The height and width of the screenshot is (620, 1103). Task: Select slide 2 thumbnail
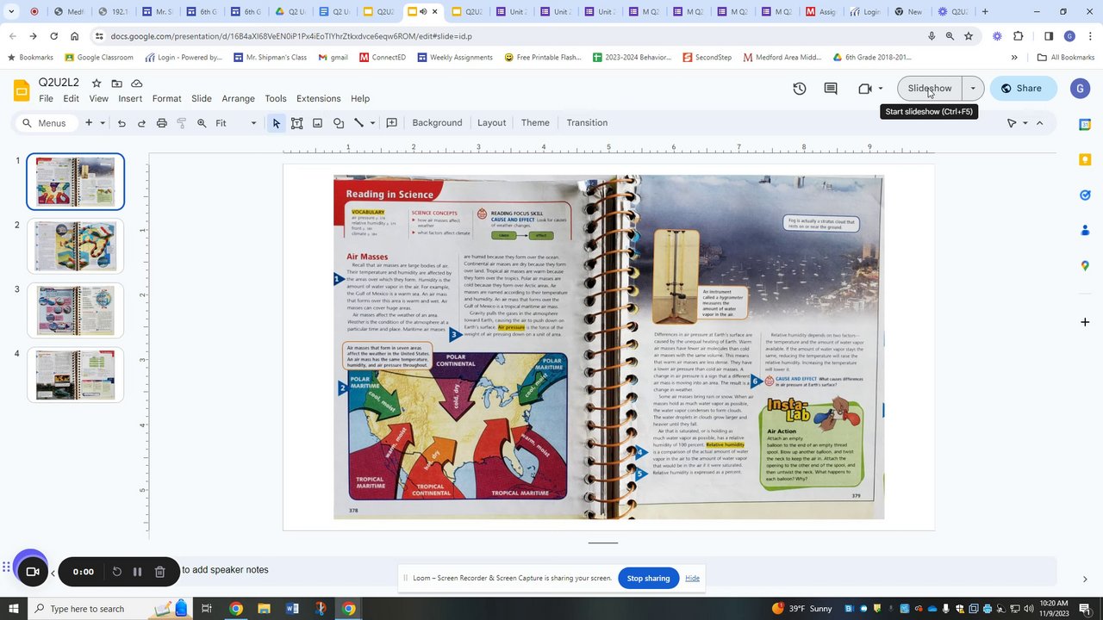click(x=76, y=246)
